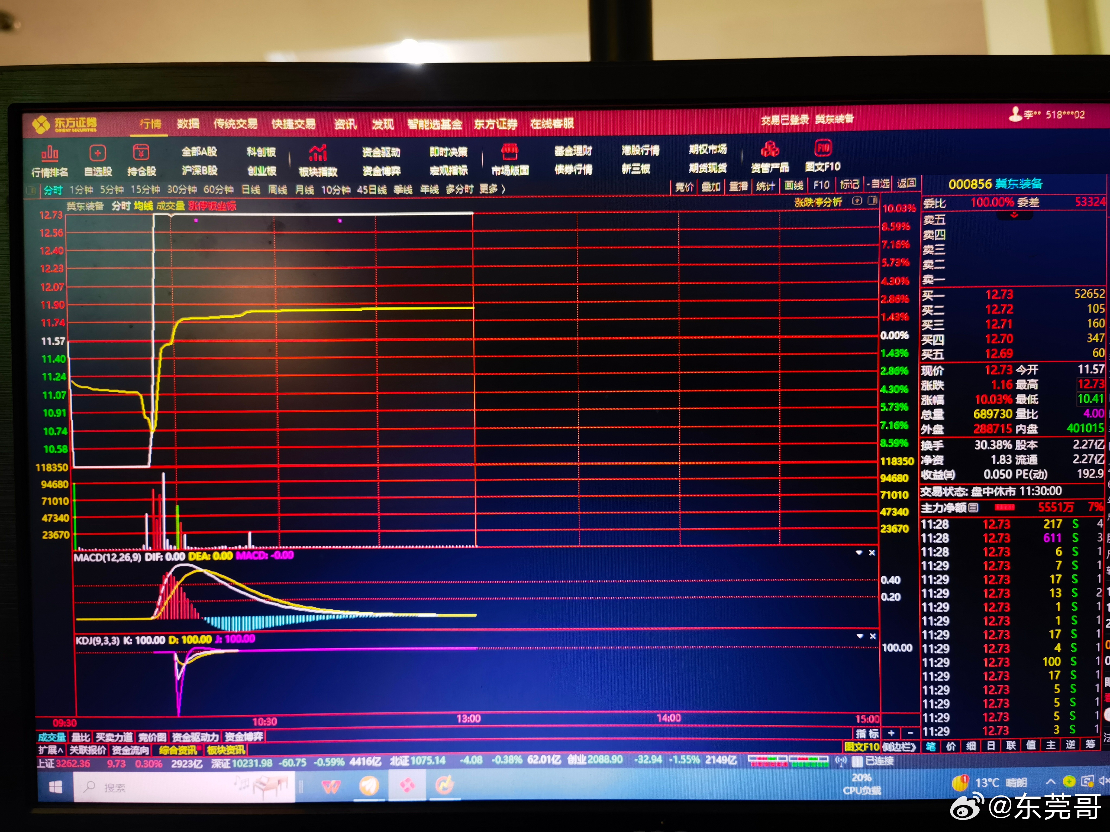Switch to 传统交易 menu tab

pos(235,124)
